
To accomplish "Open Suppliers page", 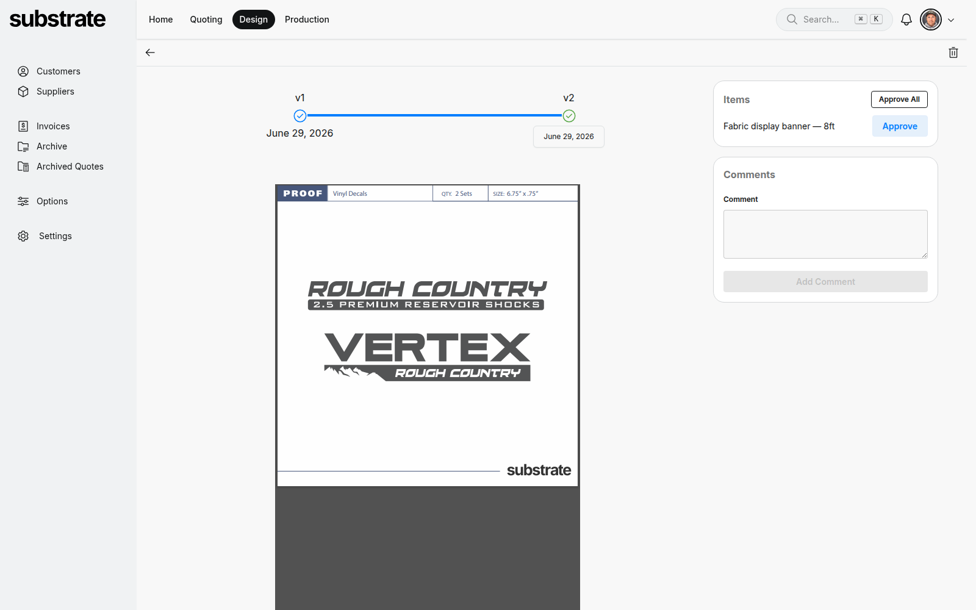I will click(56, 91).
